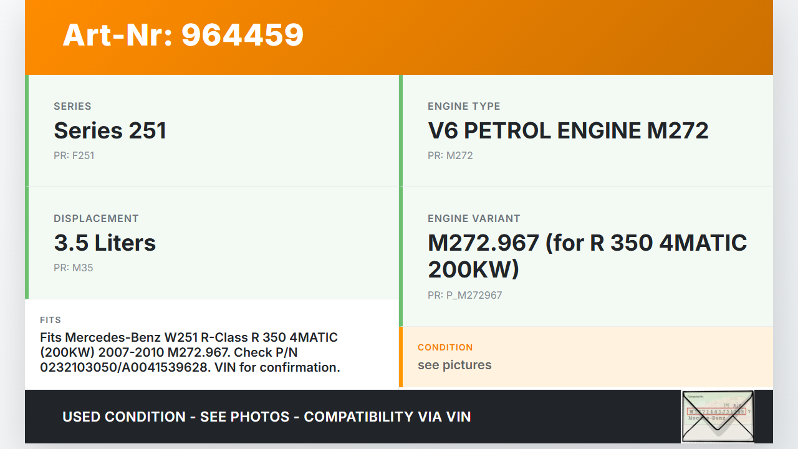The width and height of the screenshot is (798, 449).
Task: Click the Fits Mercedes-Benz W251 description
Action: point(190,352)
